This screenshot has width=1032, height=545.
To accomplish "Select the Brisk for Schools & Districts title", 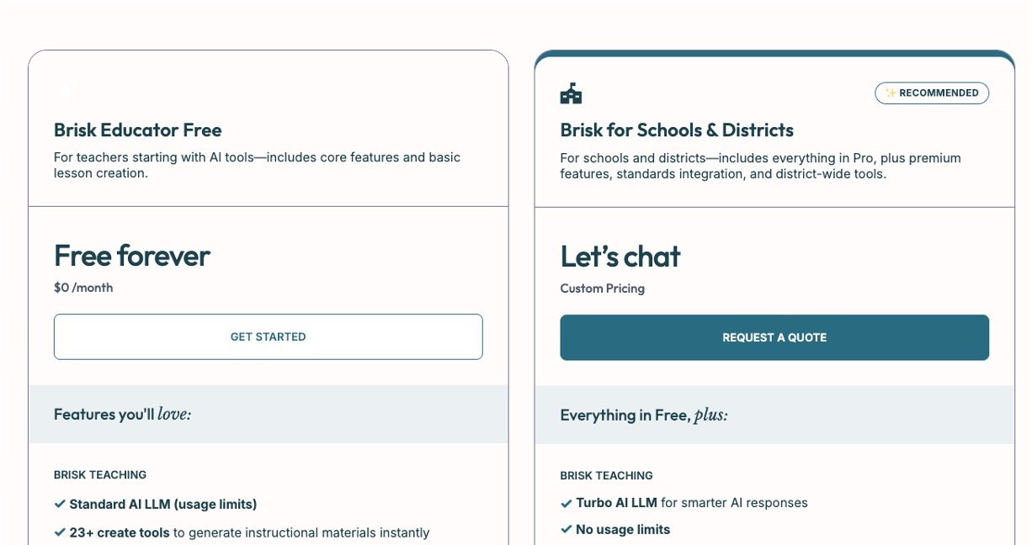I will click(x=677, y=130).
